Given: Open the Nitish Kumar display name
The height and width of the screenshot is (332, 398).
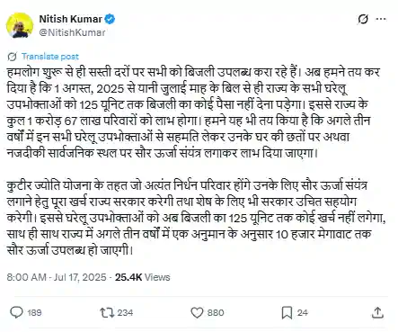Looking at the screenshot, I should (x=71, y=19).
